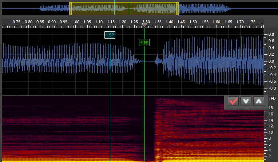Select the 2:EP marker label
Screen dimensions: 278x162
tap(144, 43)
